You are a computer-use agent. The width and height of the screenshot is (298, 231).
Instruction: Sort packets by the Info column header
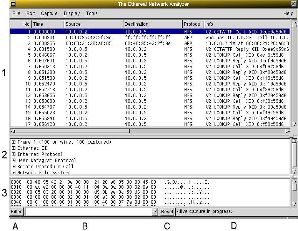(247, 24)
